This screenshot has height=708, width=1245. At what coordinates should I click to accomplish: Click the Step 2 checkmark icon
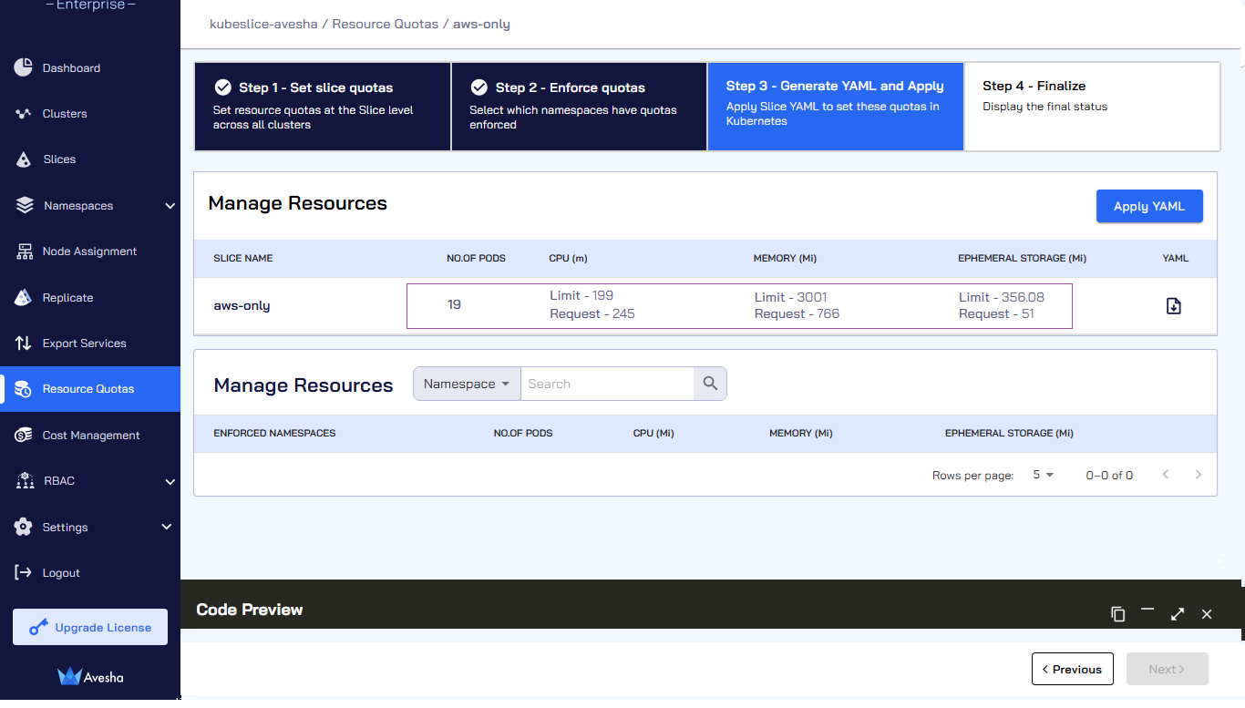click(x=479, y=87)
